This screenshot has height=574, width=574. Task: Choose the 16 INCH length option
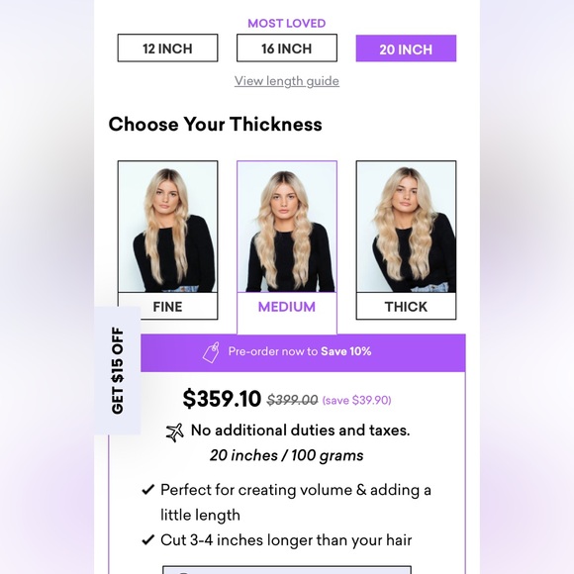pyautogui.click(x=287, y=48)
